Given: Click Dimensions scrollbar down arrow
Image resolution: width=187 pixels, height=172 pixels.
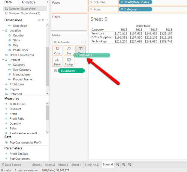Looking at the screenshot, I should (x=47, y=93).
